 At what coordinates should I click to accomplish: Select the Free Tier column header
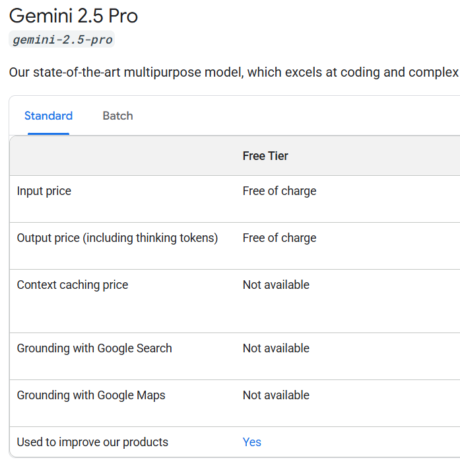pyautogui.click(x=265, y=156)
